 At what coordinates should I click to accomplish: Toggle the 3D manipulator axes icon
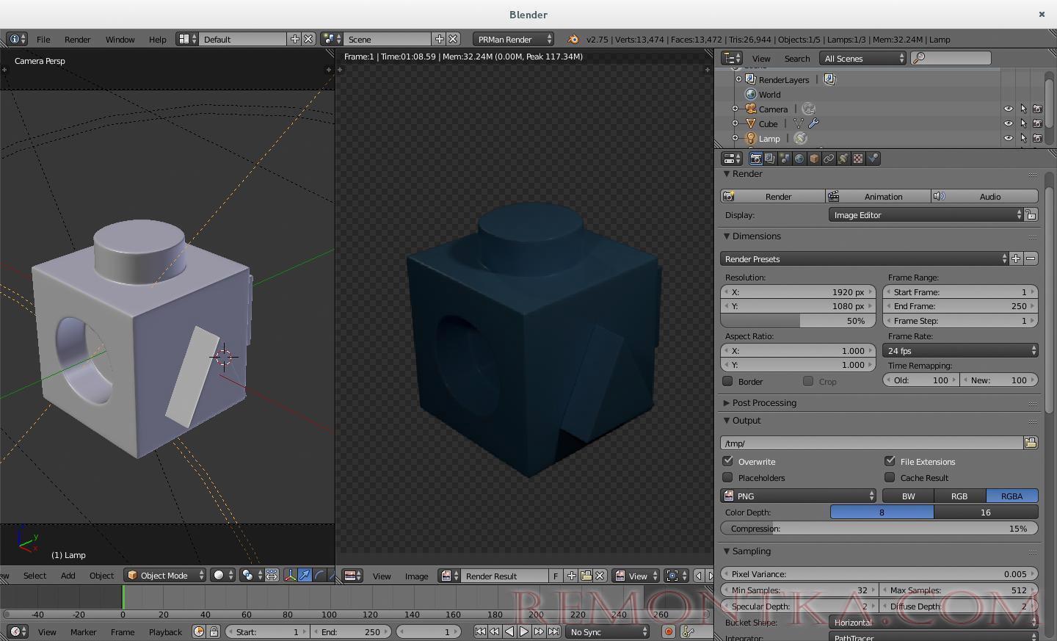coord(290,576)
